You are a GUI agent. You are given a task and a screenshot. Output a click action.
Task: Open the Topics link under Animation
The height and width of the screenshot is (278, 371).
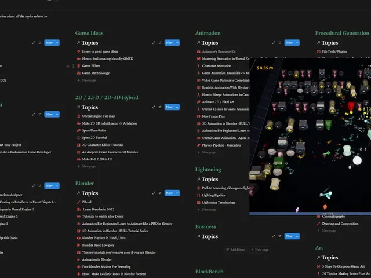[x=208, y=43]
